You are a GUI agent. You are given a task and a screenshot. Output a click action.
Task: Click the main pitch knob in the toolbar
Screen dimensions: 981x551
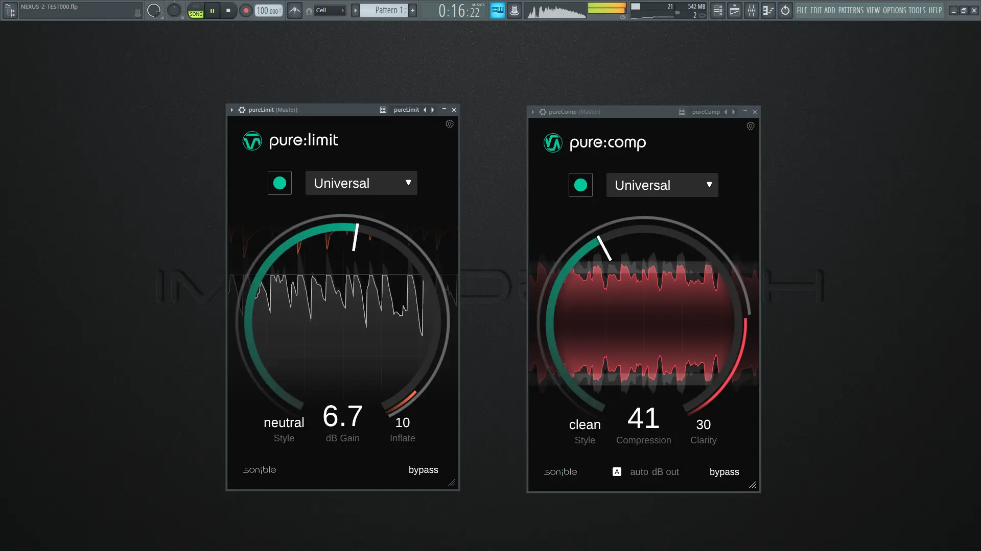coord(174,10)
